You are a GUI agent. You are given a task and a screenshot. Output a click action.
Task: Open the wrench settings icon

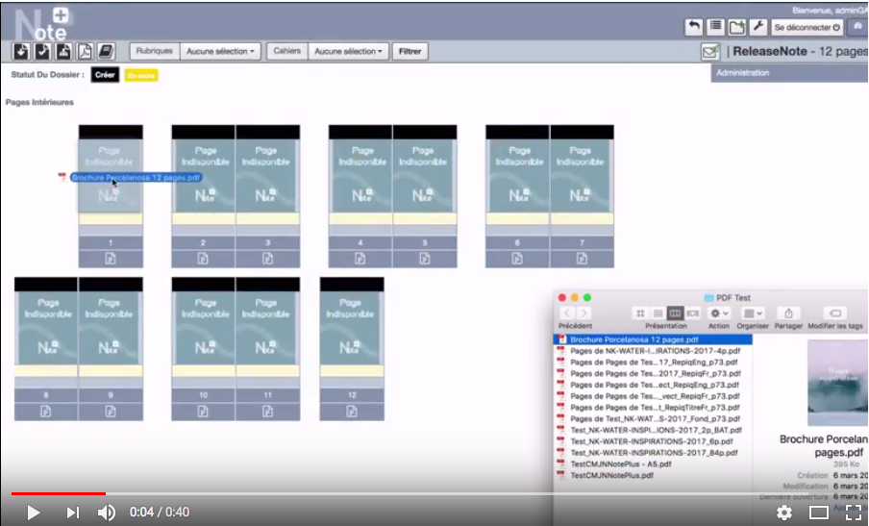click(x=757, y=27)
